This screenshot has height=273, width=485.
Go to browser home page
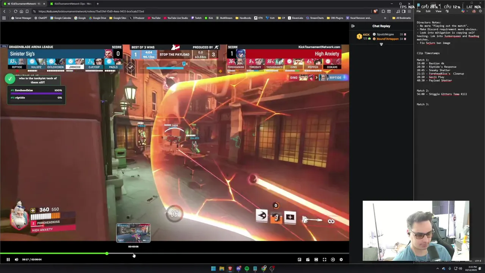click(21, 11)
